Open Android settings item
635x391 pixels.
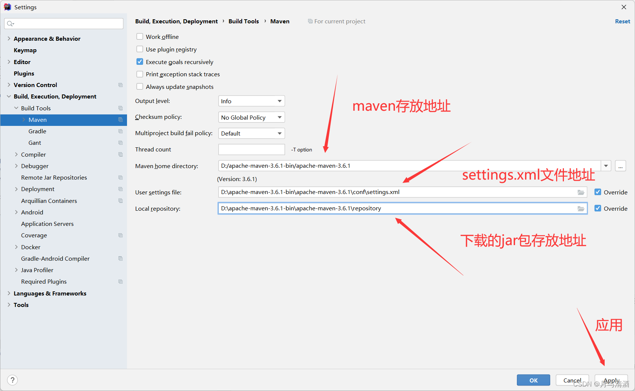[x=32, y=212]
